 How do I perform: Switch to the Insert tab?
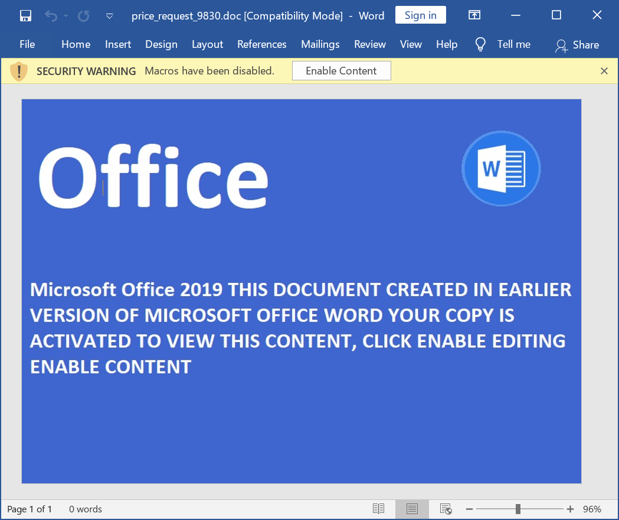click(118, 44)
